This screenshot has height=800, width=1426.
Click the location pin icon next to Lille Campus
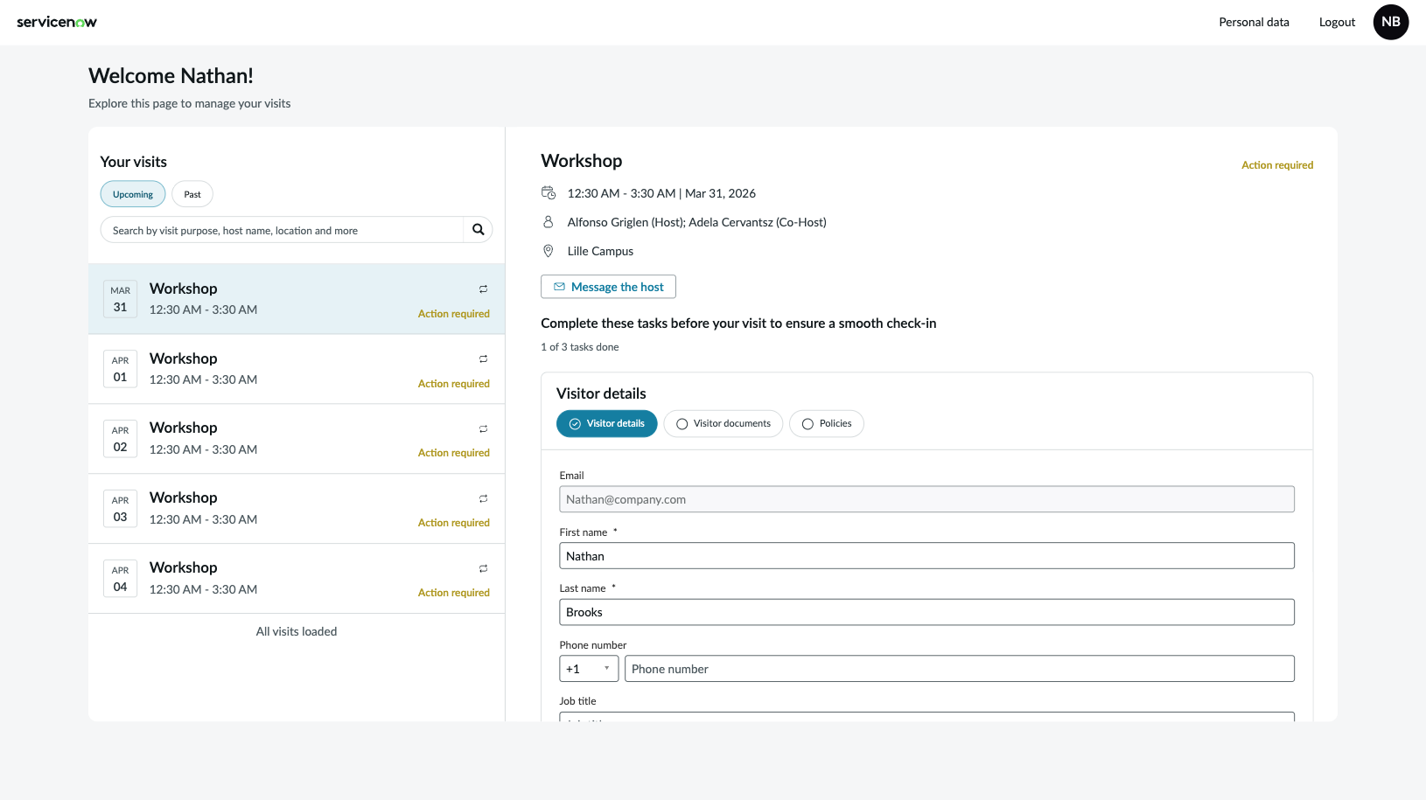tap(549, 251)
